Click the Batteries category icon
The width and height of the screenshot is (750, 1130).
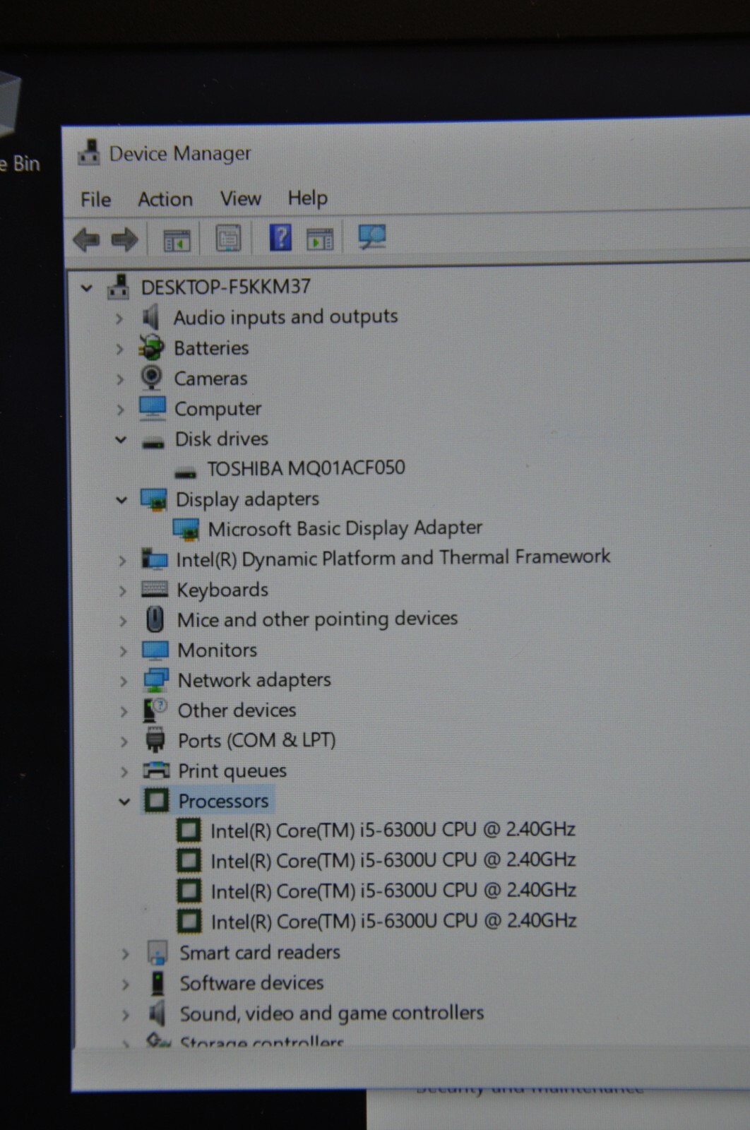[x=151, y=347]
